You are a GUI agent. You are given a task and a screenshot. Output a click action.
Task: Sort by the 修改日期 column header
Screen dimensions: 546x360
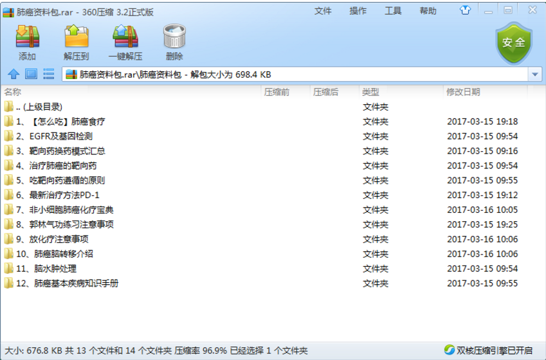point(463,92)
